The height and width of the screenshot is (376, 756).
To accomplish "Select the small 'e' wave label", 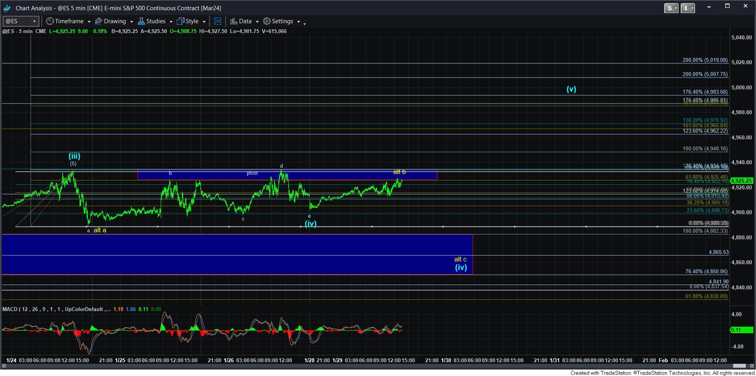I will pyautogui.click(x=309, y=216).
